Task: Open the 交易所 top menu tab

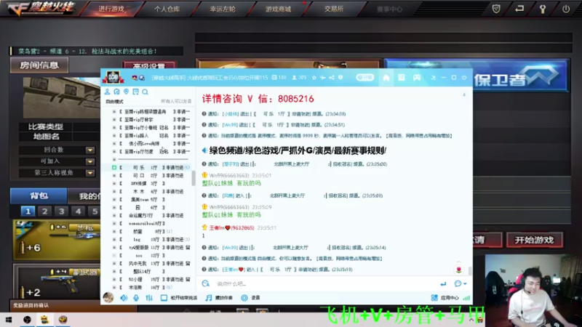Action: click(x=334, y=9)
